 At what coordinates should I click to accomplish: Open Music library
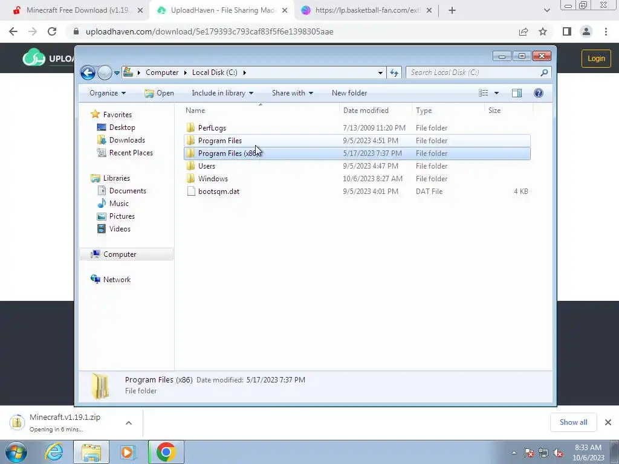(119, 203)
